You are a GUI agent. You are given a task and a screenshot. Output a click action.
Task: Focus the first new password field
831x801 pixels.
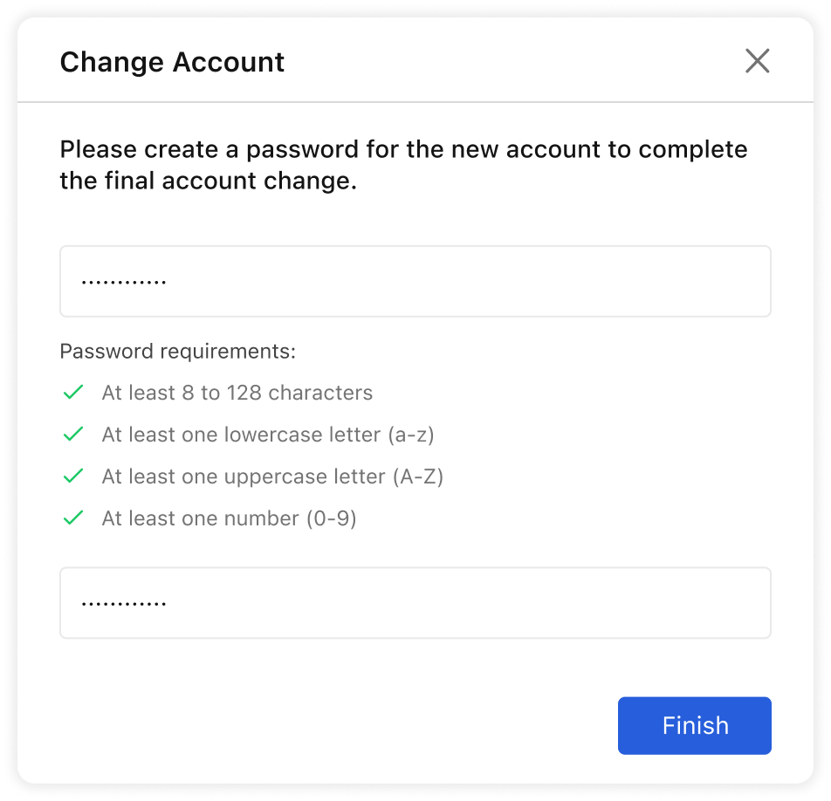[x=415, y=282]
